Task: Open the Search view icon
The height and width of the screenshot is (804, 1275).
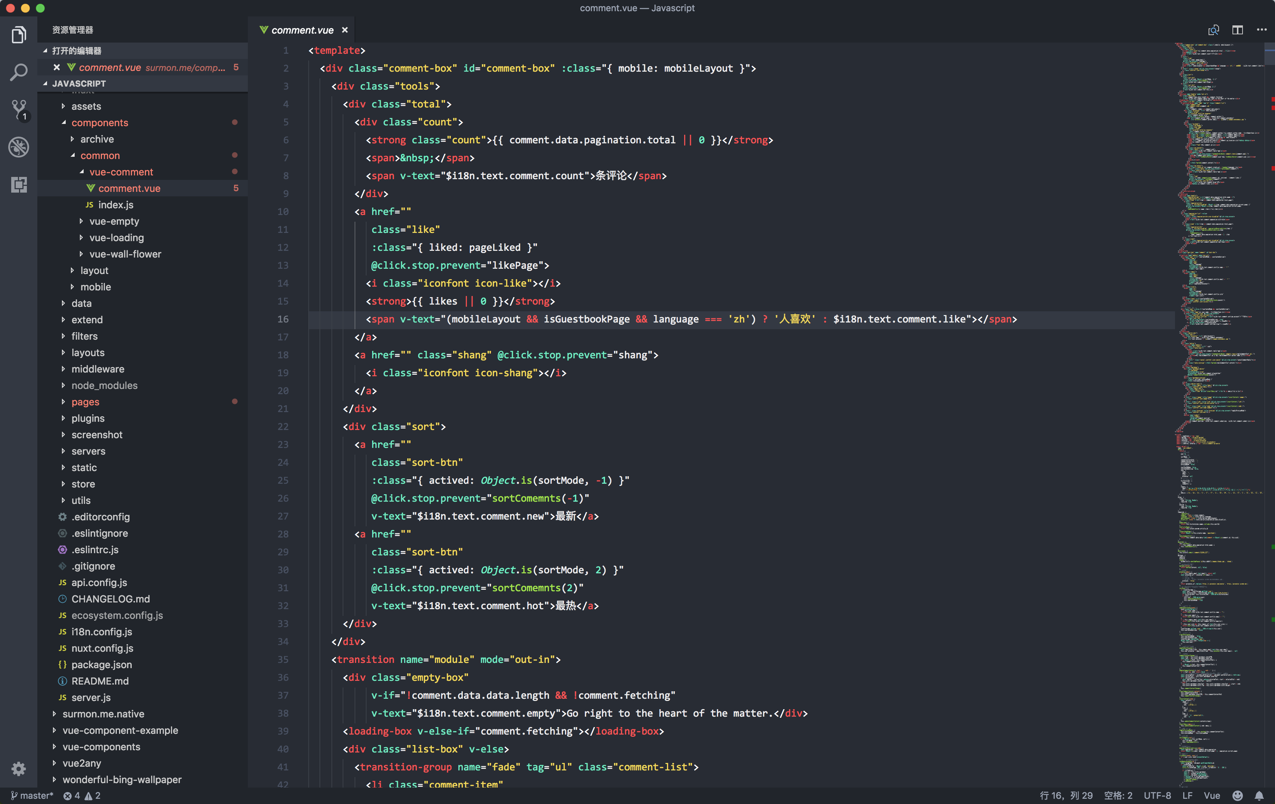Action: point(19,72)
